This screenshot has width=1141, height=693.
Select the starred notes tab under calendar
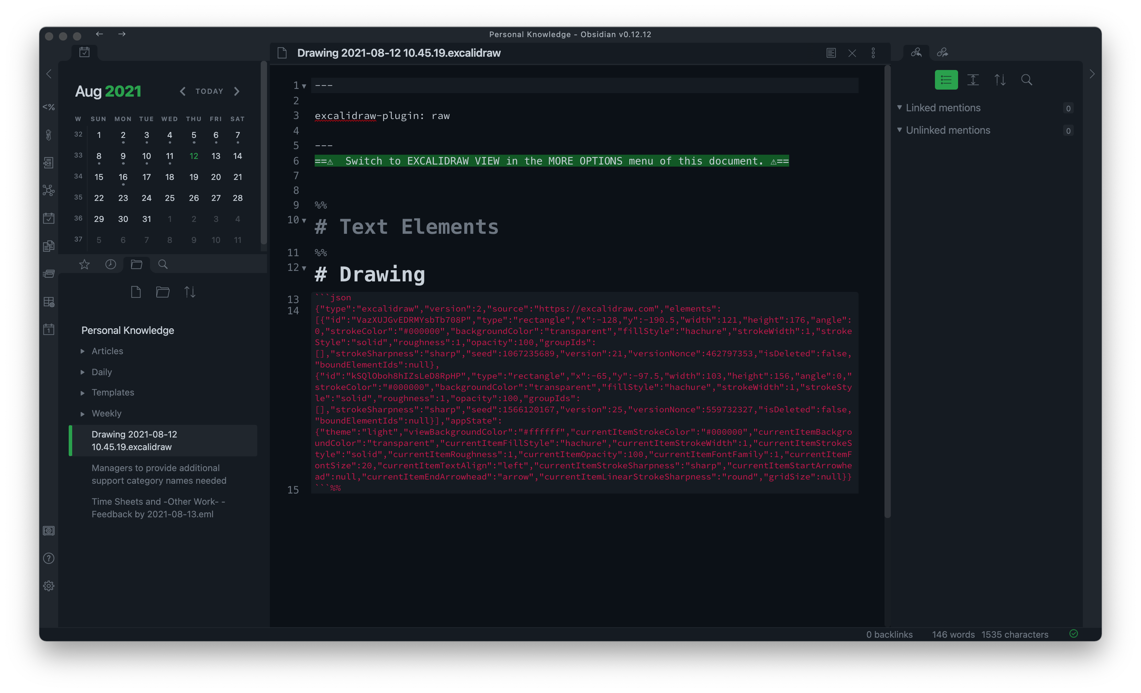84,264
